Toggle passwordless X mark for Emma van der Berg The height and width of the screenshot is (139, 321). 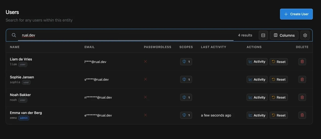pyautogui.click(x=145, y=115)
